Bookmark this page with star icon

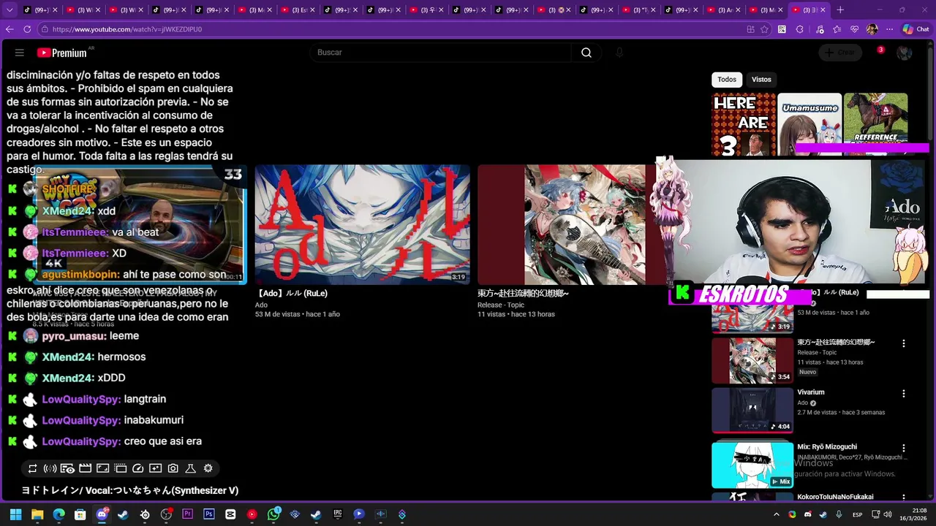(x=764, y=29)
